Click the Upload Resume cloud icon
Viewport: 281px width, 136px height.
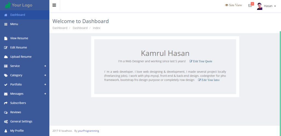pyautogui.click(x=6, y=57)
